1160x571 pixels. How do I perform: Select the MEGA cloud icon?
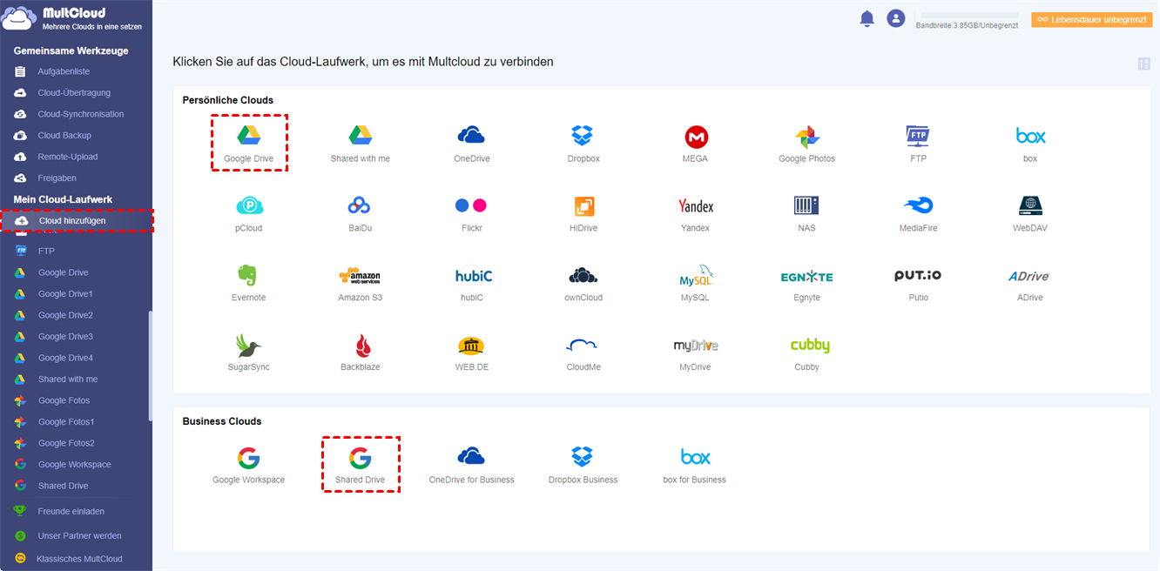[x=695, y=137]
